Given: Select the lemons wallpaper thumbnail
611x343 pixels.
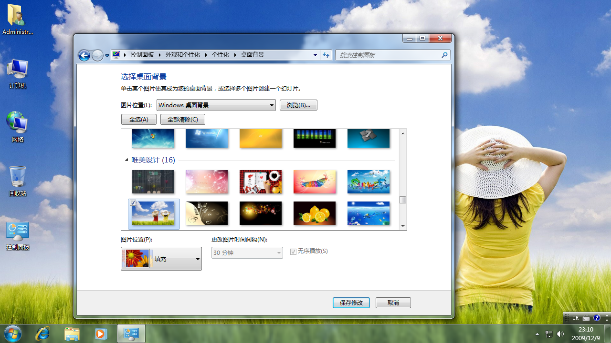Looking at the screenshot, I should click(x=315, y=213).
